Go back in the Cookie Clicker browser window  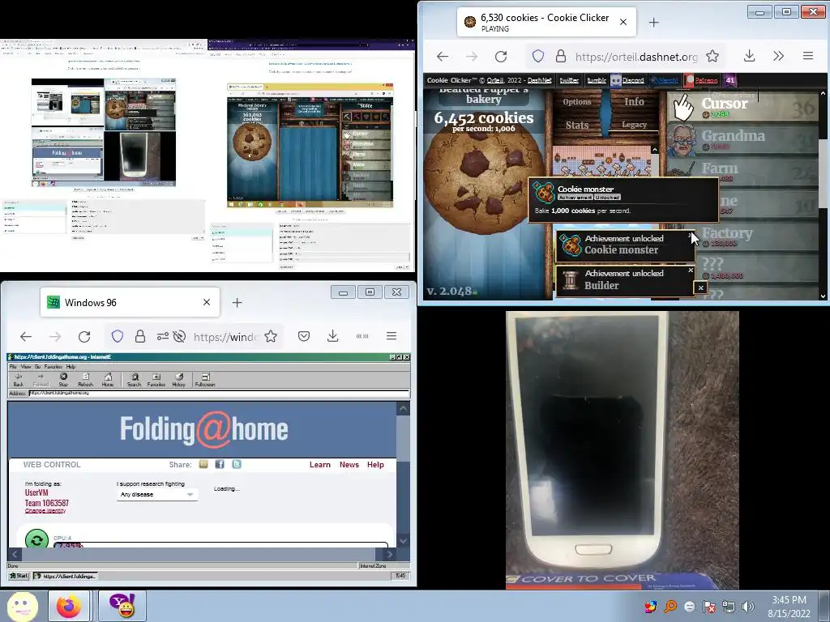coord(443,56)
